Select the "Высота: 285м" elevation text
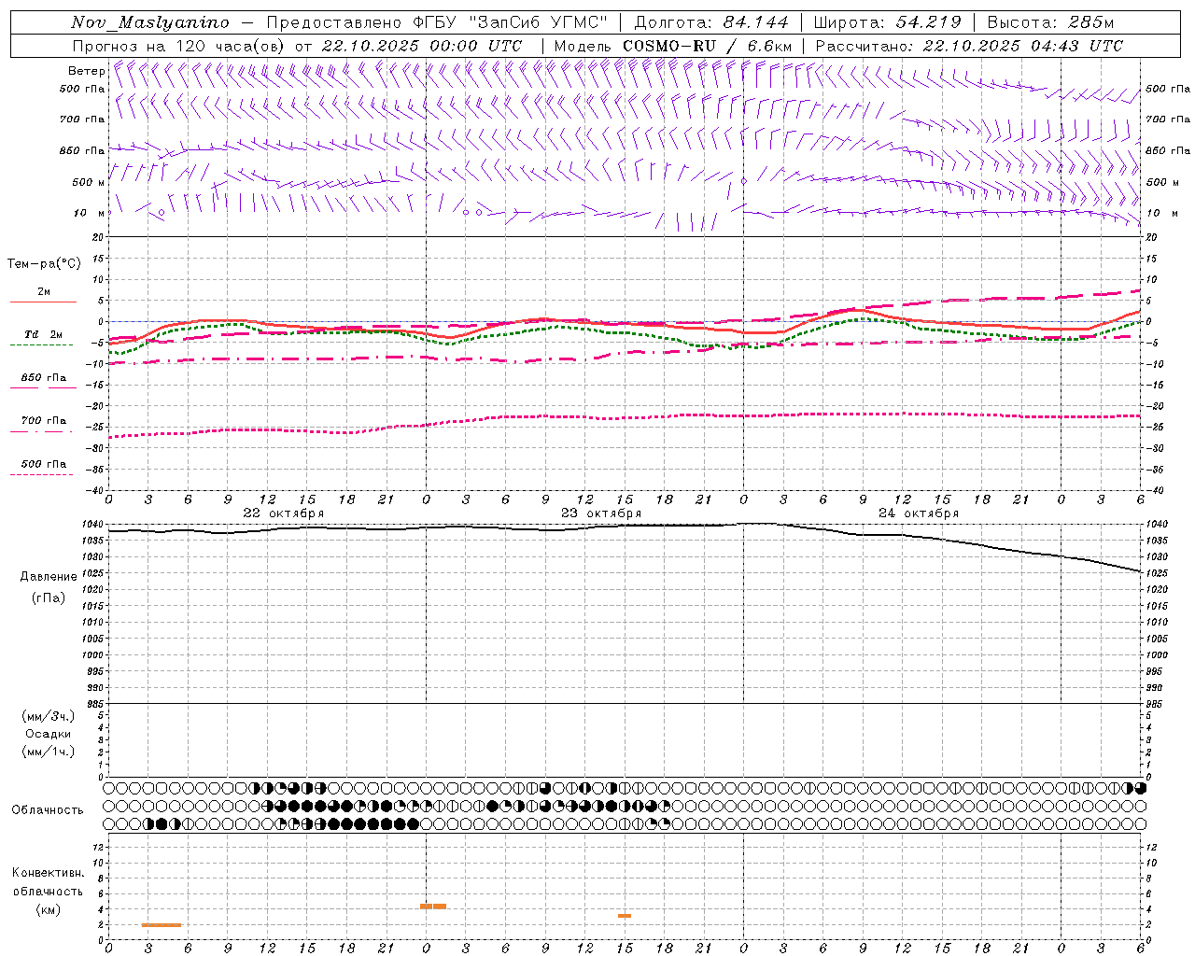Viewport: 1195px width, 956px height. [x=1050, y=22]
